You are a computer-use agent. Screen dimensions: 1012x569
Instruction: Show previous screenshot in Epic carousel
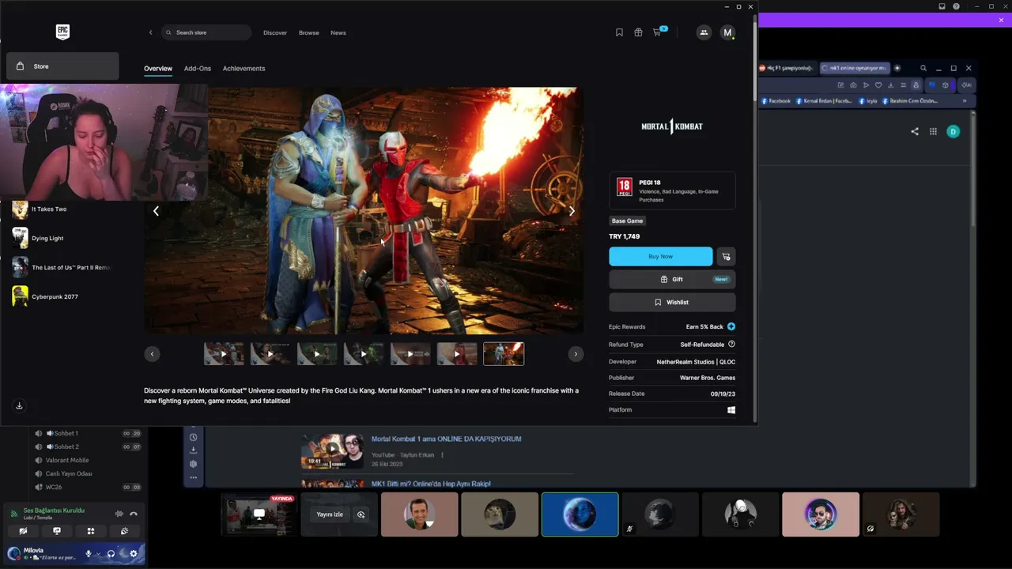[x=156, y=211]
